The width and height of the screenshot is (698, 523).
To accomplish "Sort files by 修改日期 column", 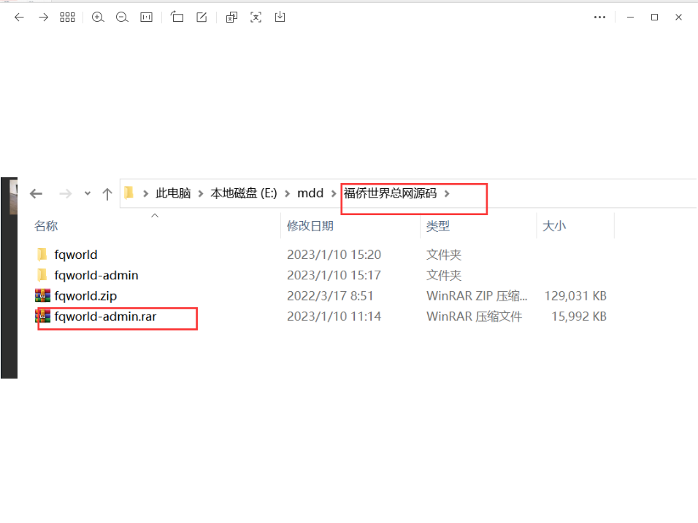I will point(310,226).
